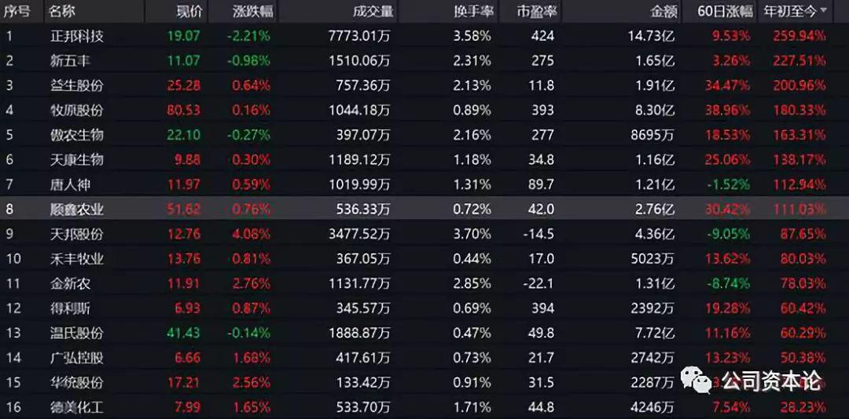Select stock 牧原股份
Image resolution: width=849 pixels, height=419 pixels.
[76, 111]
